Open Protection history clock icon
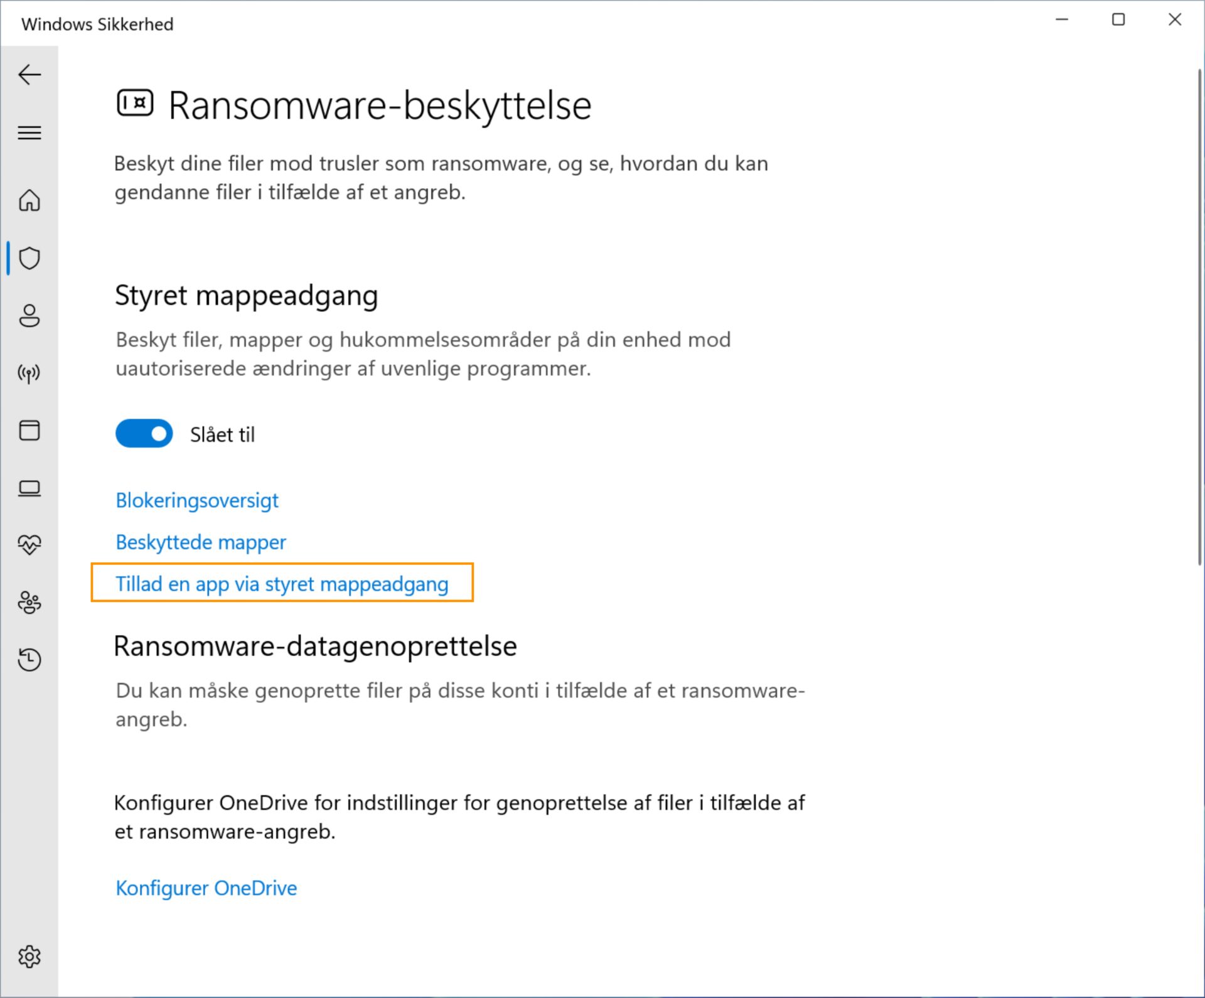Screen dimensions: 1205x998 [x=29, y=660]
